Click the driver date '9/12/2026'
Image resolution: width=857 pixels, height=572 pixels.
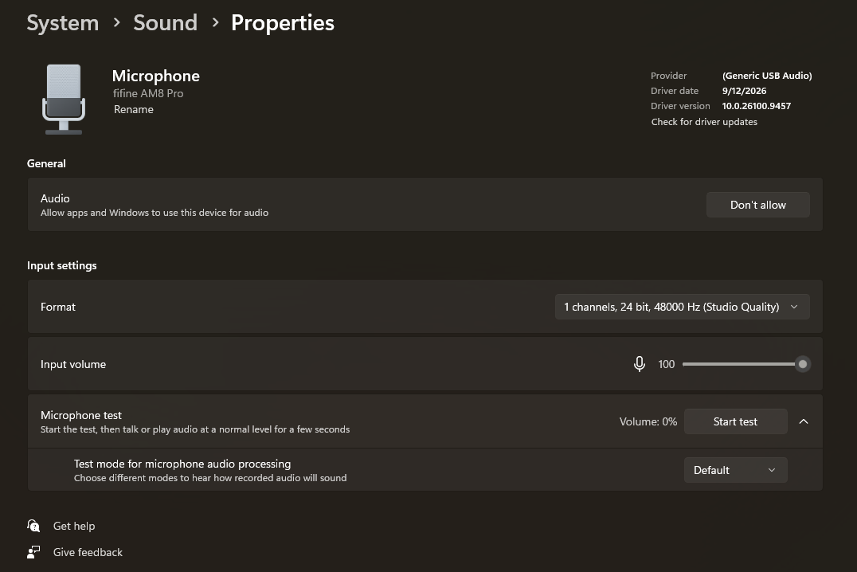pyautogui.click(x=744, y=91)
